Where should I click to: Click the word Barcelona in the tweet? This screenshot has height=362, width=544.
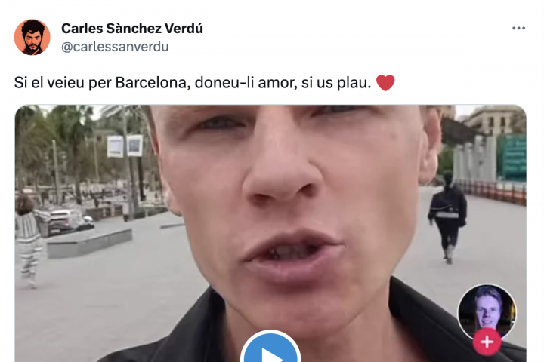click(153, 83)
